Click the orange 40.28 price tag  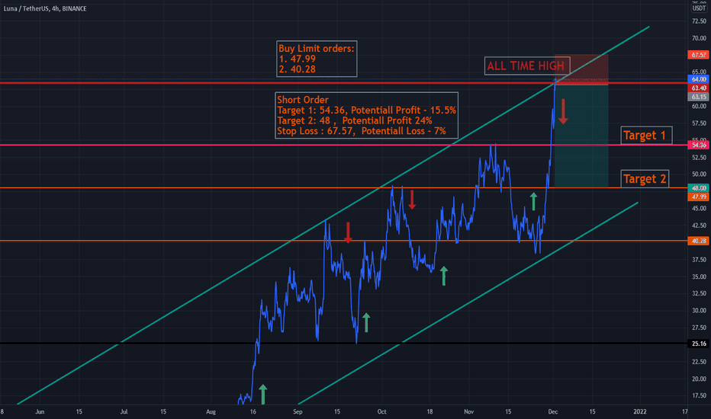click(x=698, y=241)
